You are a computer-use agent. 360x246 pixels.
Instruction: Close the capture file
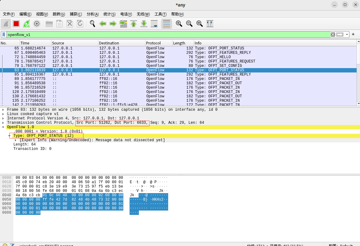70,24
